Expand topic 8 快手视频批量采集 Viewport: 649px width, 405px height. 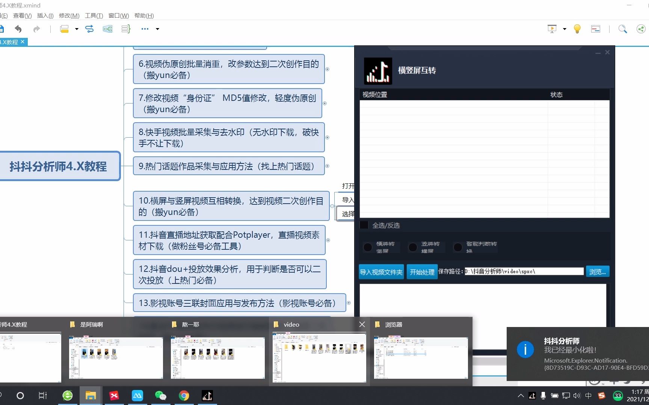pyautogui.click(x=328, y=138)
